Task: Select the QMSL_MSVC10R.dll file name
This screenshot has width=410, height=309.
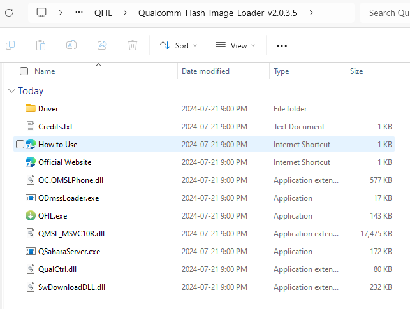Action: [x=71, y=234]
